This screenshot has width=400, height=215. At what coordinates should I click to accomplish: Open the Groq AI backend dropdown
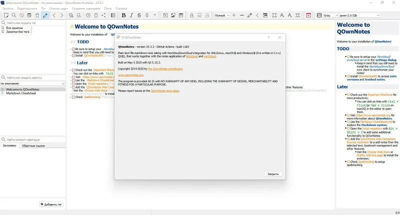pos(330,15)
